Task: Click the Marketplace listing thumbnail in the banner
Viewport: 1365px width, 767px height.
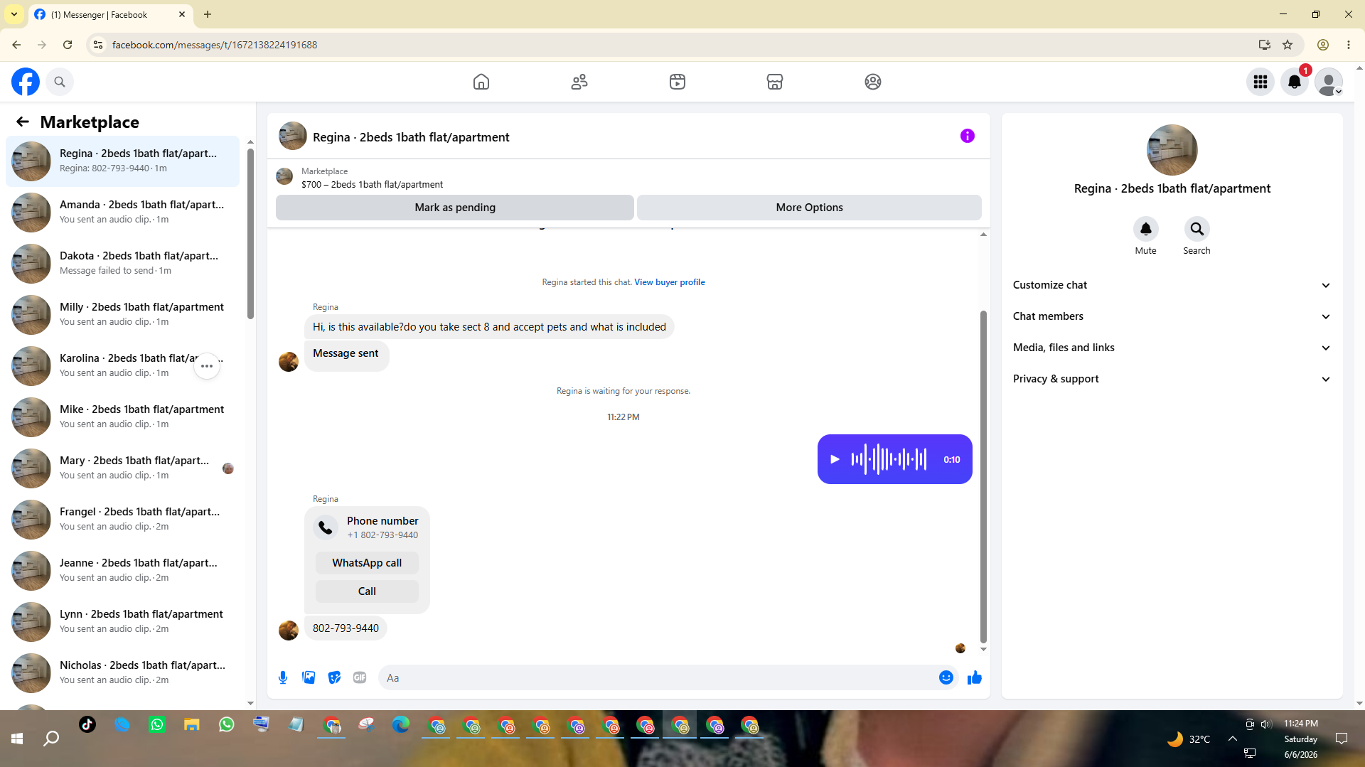Action: [x=284, y=176]
